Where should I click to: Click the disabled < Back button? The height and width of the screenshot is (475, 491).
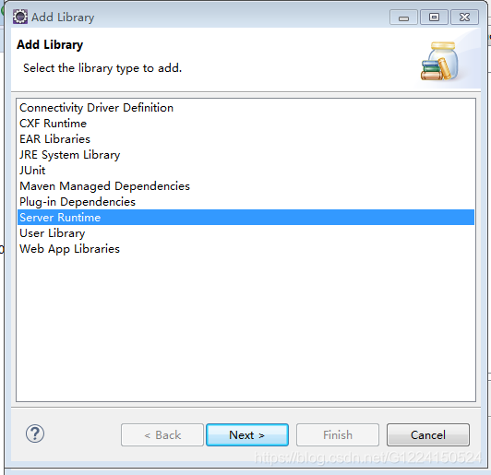point(162,435)
